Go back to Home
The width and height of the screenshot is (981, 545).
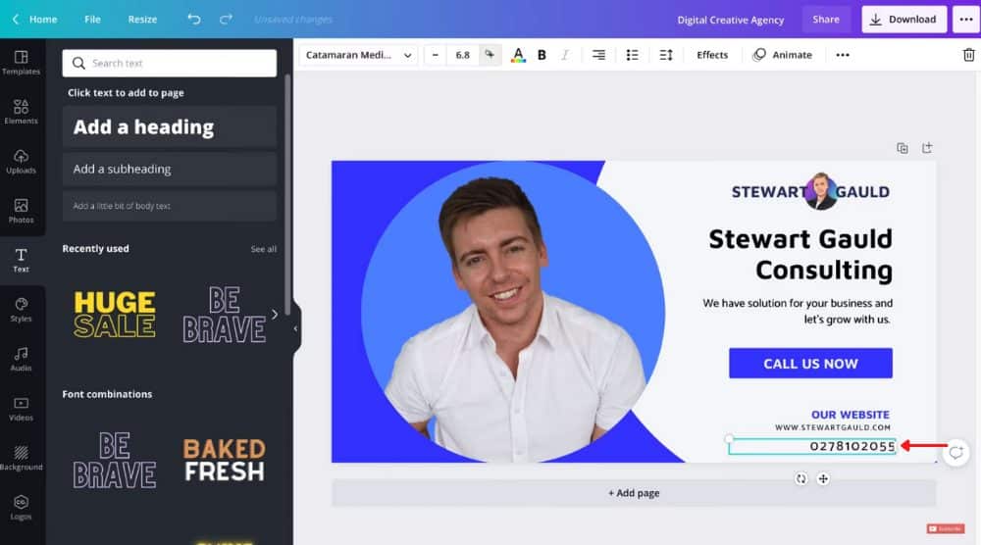click(35, 20)
